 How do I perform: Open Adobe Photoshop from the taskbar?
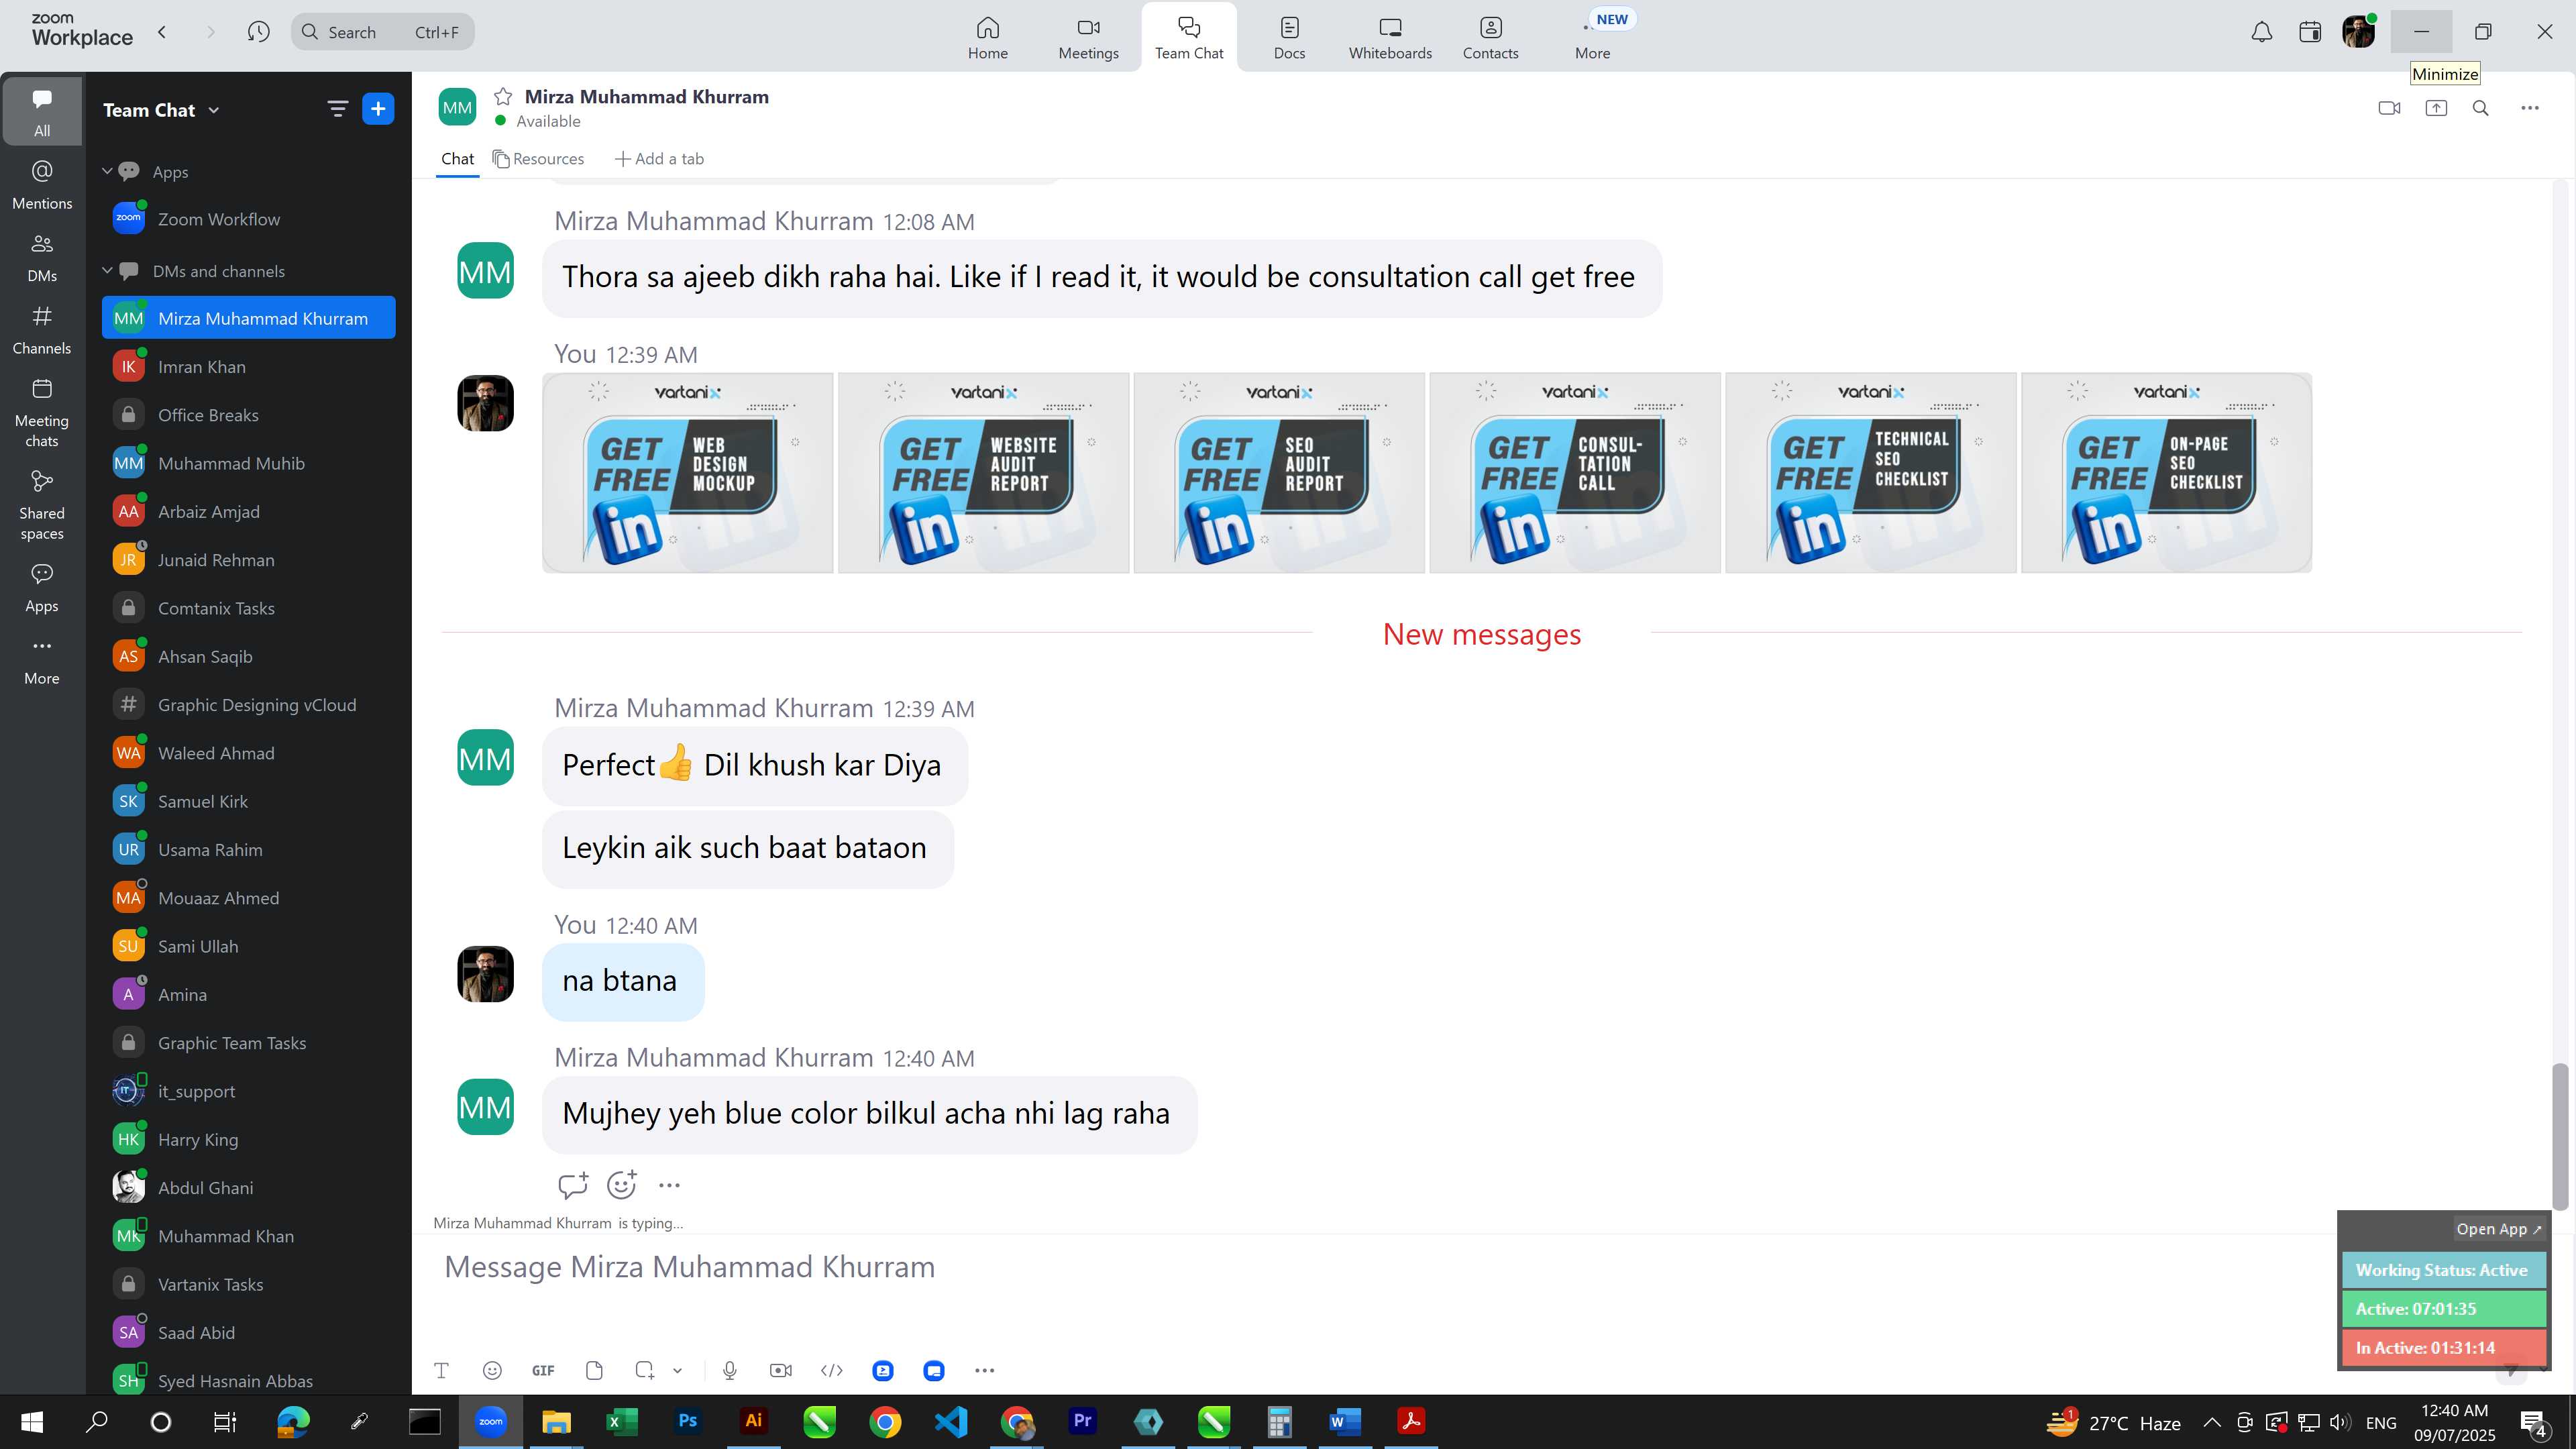tap(688, 1421)
